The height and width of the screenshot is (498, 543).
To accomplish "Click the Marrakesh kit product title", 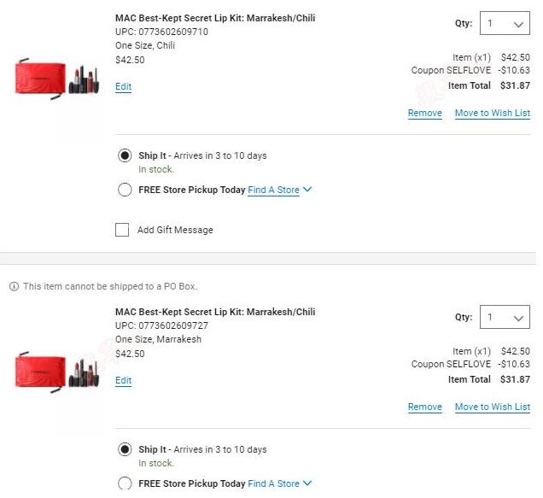I will coord(215,312).
